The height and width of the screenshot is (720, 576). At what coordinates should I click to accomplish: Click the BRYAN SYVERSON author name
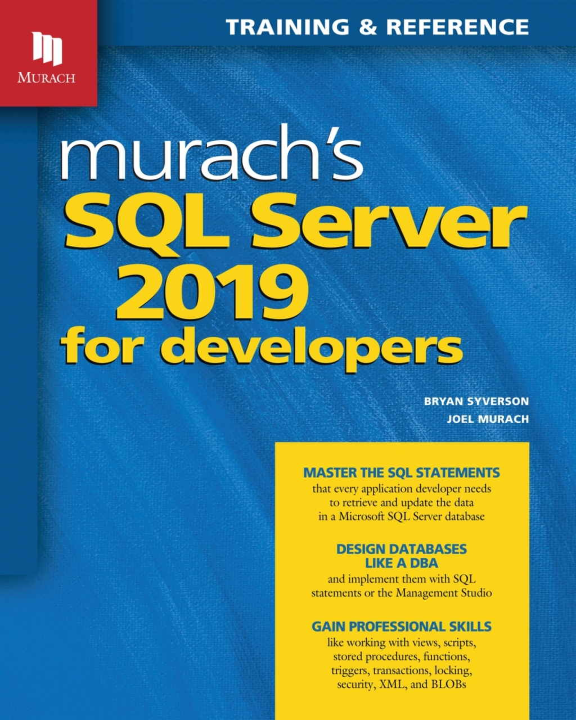click(475, 402)
